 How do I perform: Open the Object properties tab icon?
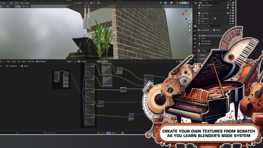(x=195, y=55)
